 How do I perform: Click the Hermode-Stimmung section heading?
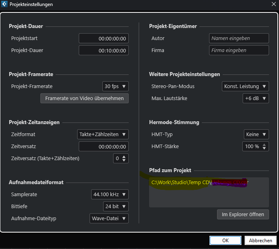pos(174,122)
